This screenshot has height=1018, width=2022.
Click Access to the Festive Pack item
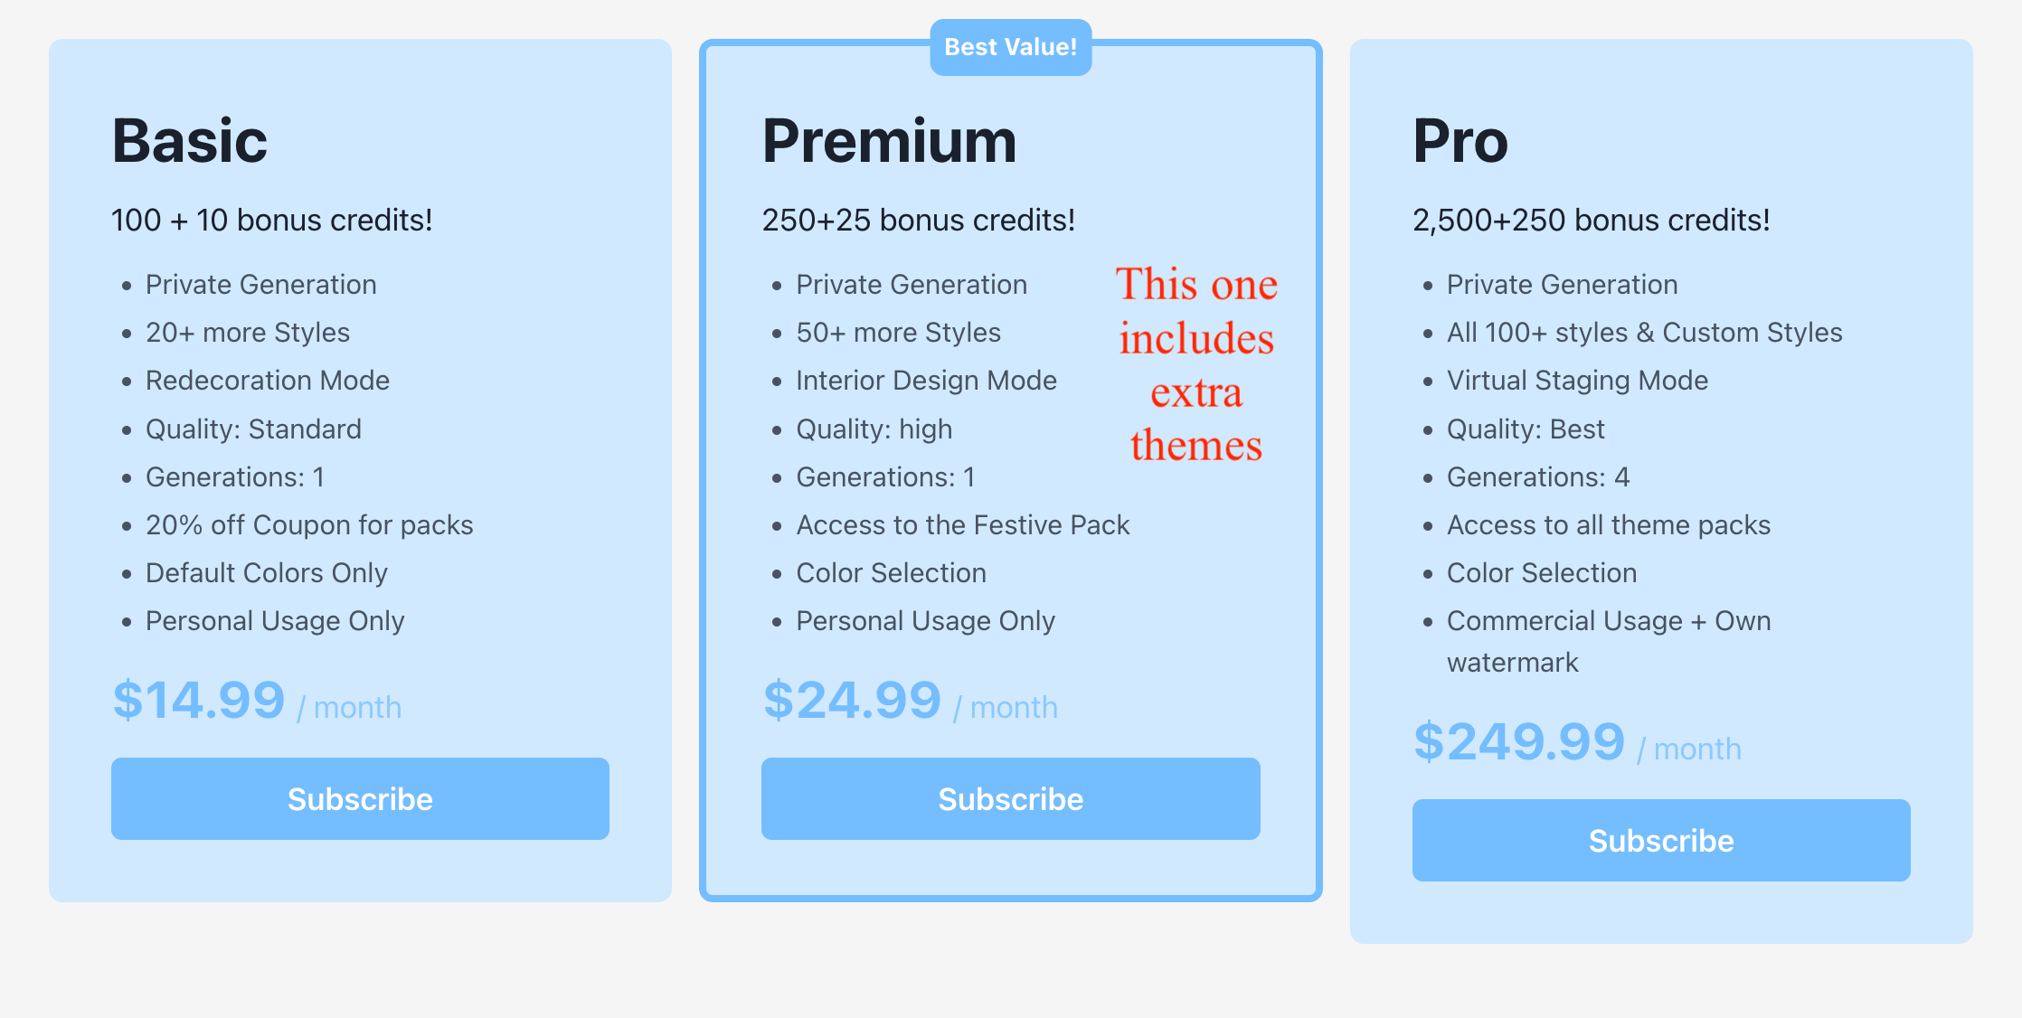[x=963, y=525]
